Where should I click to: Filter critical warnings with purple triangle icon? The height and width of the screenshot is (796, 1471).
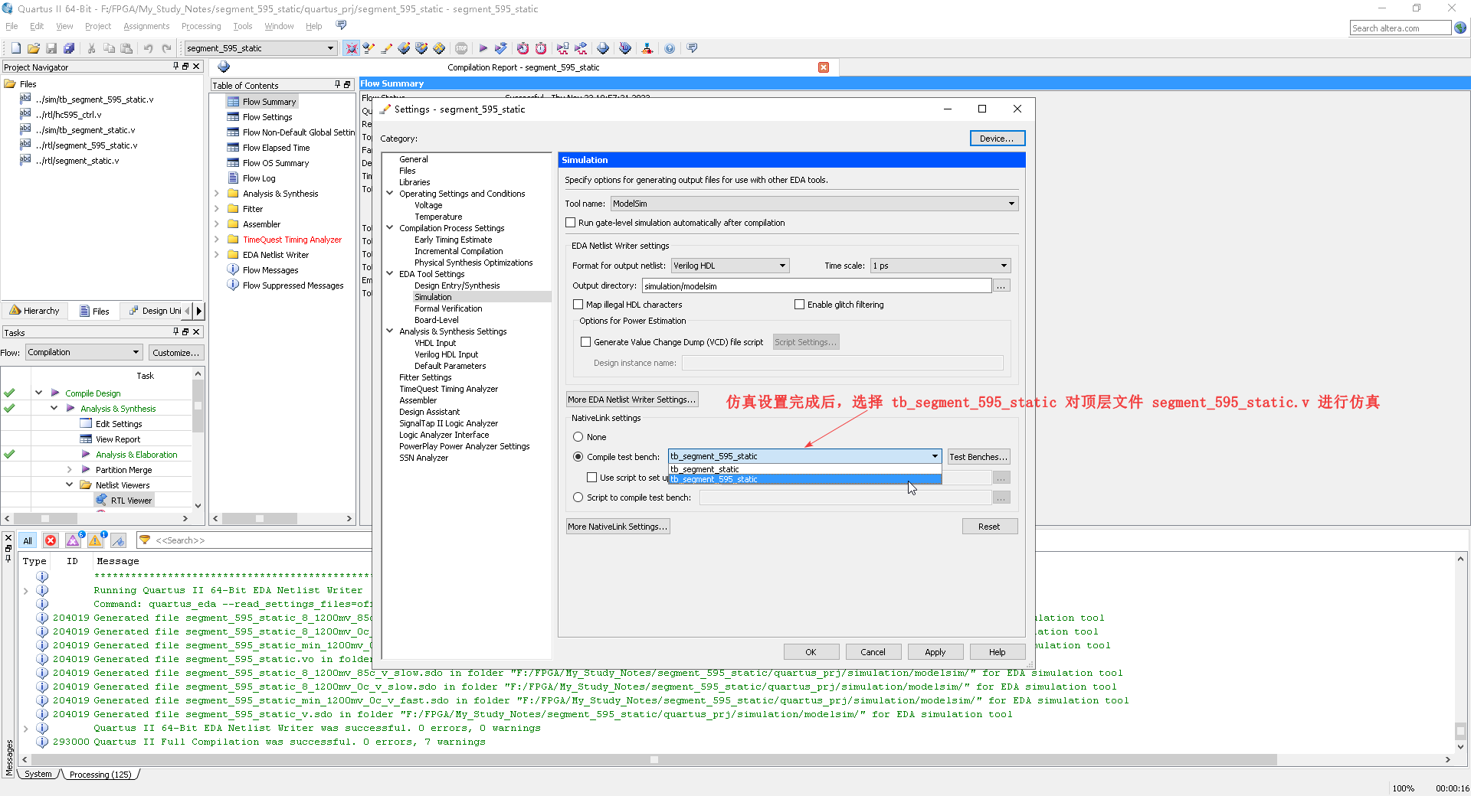pyautogui.click(x=73, y=540)
